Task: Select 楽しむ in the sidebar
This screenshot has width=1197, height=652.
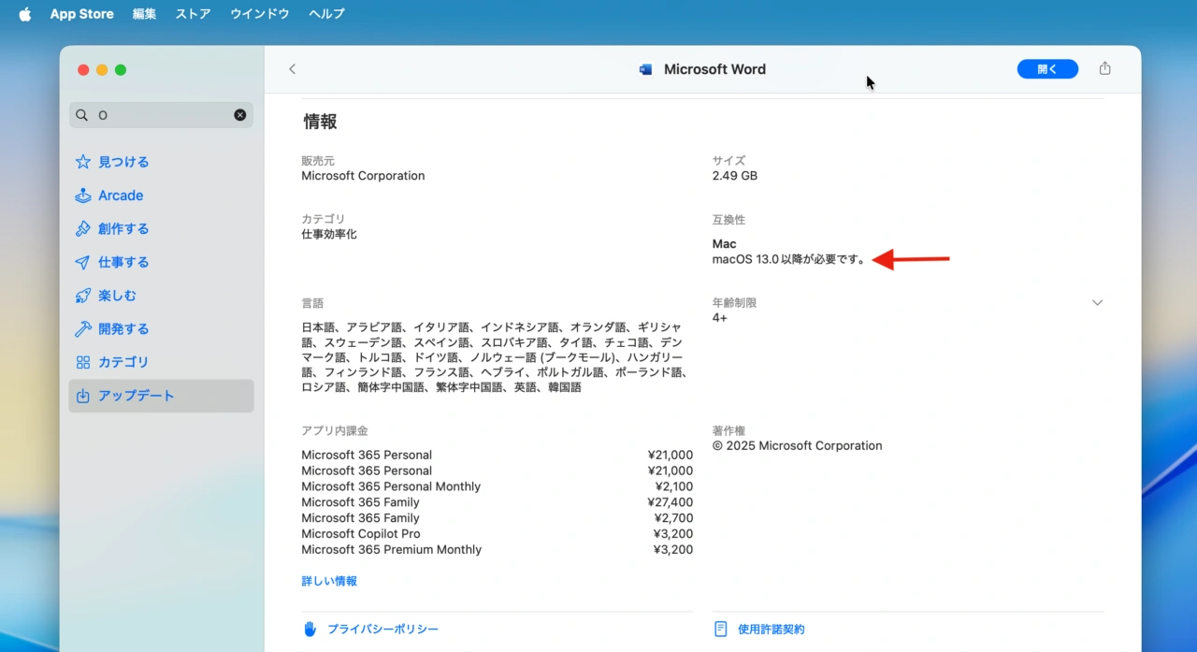Action: 117,295
